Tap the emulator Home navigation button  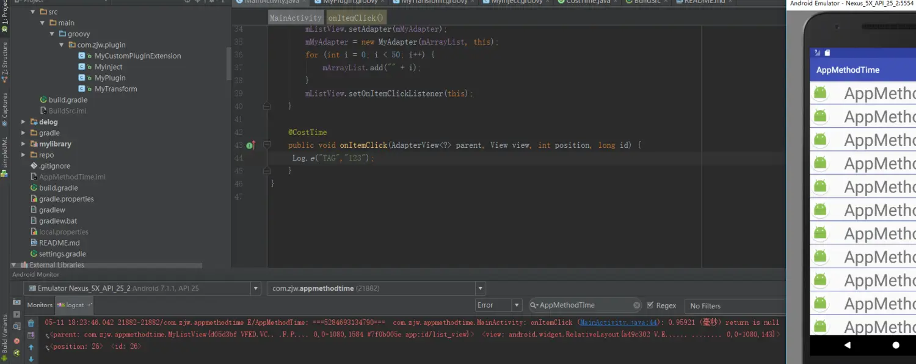[x=896, y=345]
